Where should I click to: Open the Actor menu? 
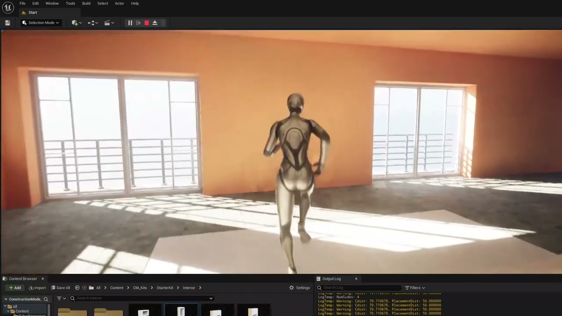(119, 4)
